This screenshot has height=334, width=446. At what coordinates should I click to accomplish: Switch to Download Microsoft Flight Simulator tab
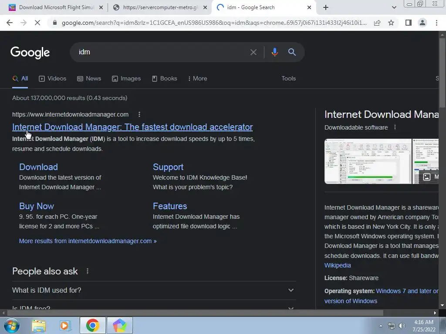(56, 7)
